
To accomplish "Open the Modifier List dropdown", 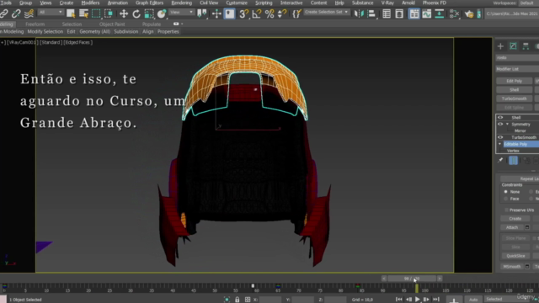I will [517, 69].
